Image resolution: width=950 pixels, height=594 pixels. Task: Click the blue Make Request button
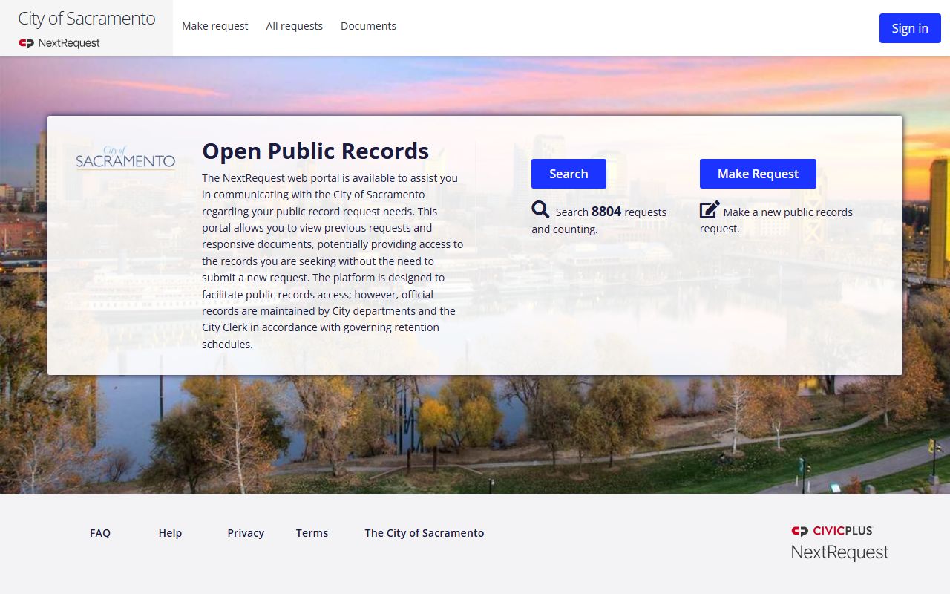point(758,174)
